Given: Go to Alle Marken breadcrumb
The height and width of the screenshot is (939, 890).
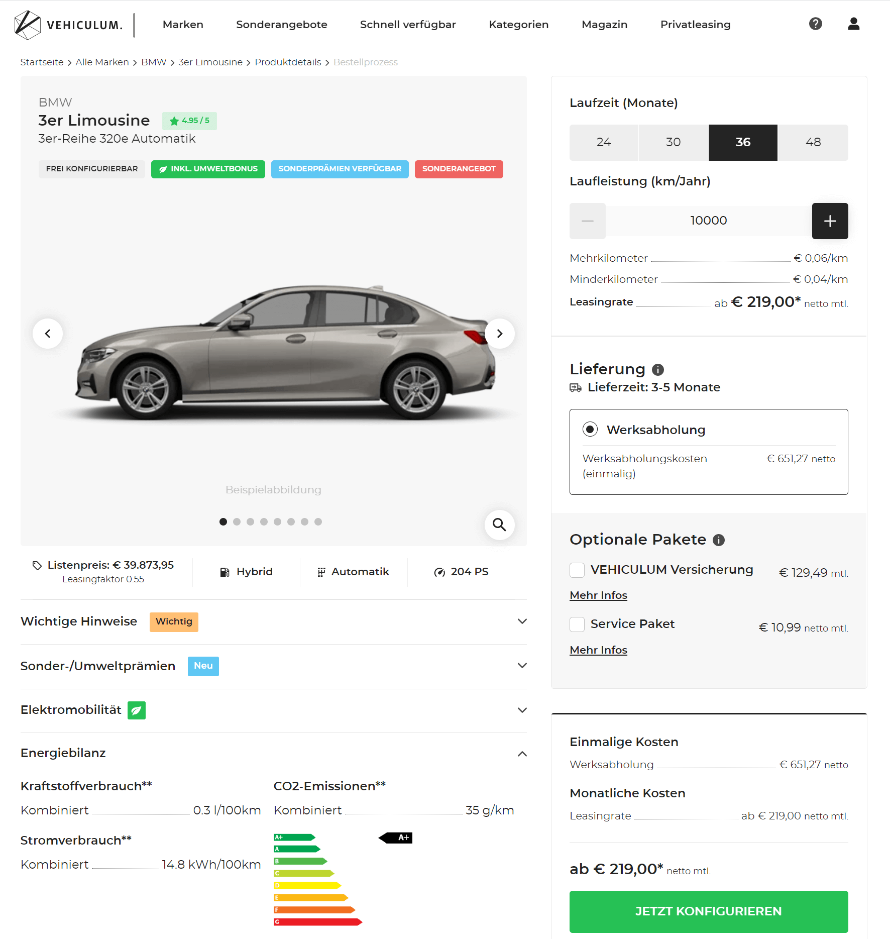Looking at the screenshot, I should pos(102,62).
